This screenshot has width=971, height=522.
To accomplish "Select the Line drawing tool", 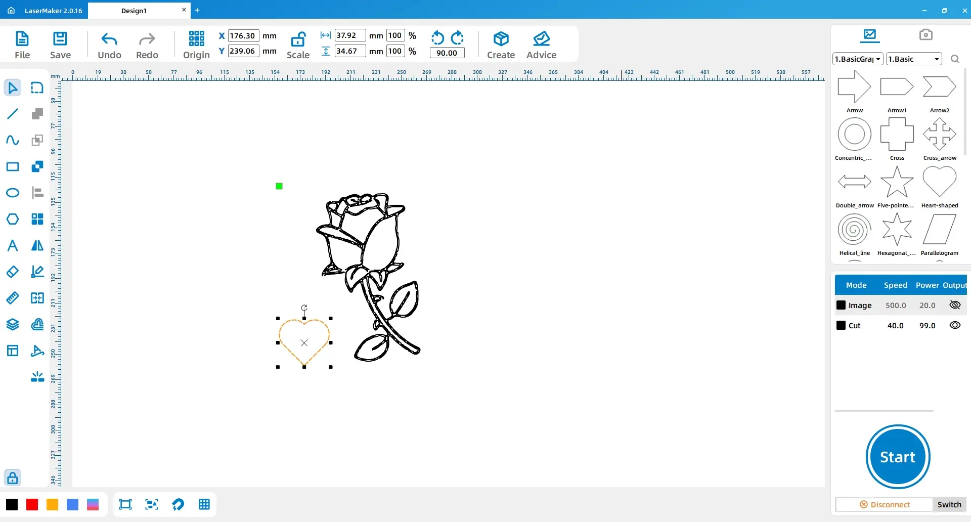I will pos(13,114).
